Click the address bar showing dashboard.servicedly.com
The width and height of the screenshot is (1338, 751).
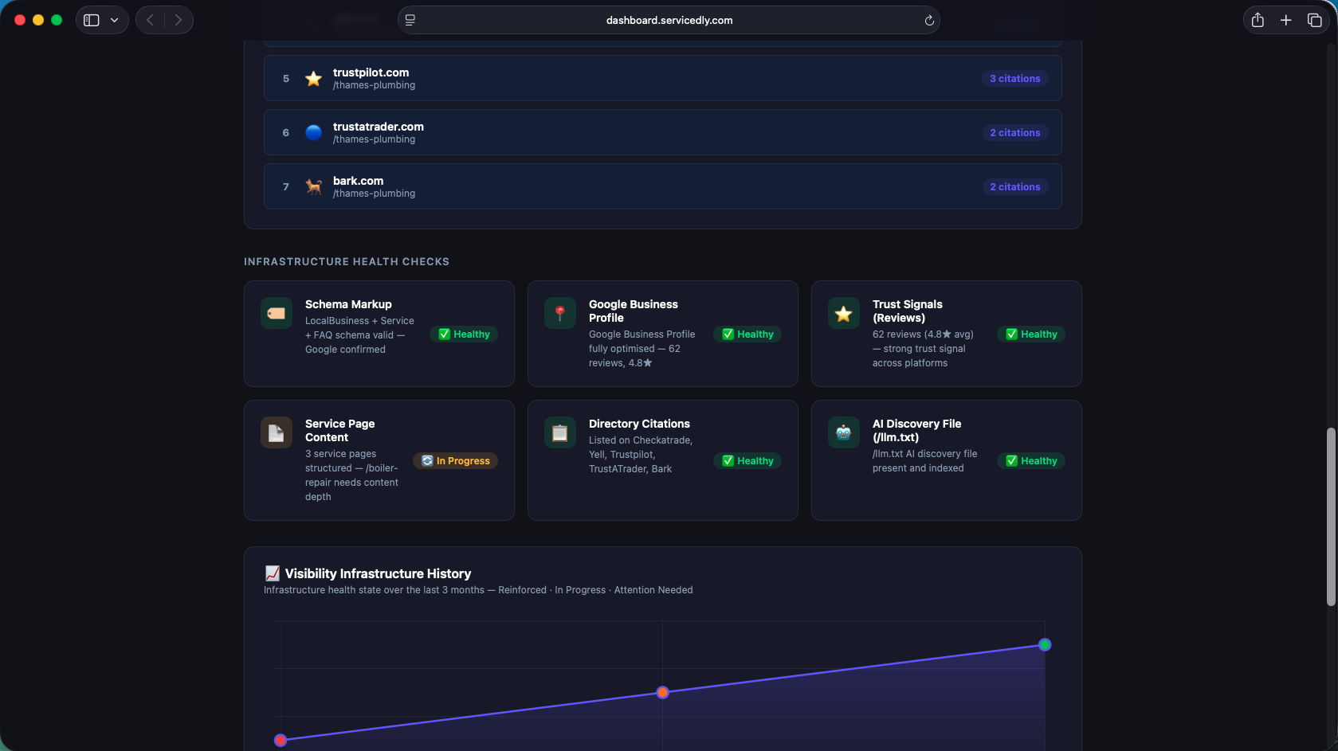tap(669, 21)
